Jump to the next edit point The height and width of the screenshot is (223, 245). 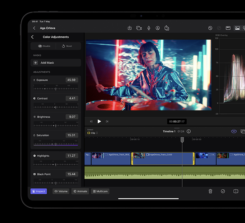[107, 121]
